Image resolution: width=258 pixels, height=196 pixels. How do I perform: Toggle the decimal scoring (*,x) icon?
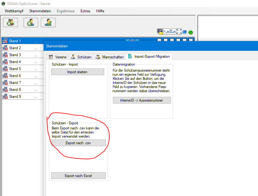(x=166, y=32)
